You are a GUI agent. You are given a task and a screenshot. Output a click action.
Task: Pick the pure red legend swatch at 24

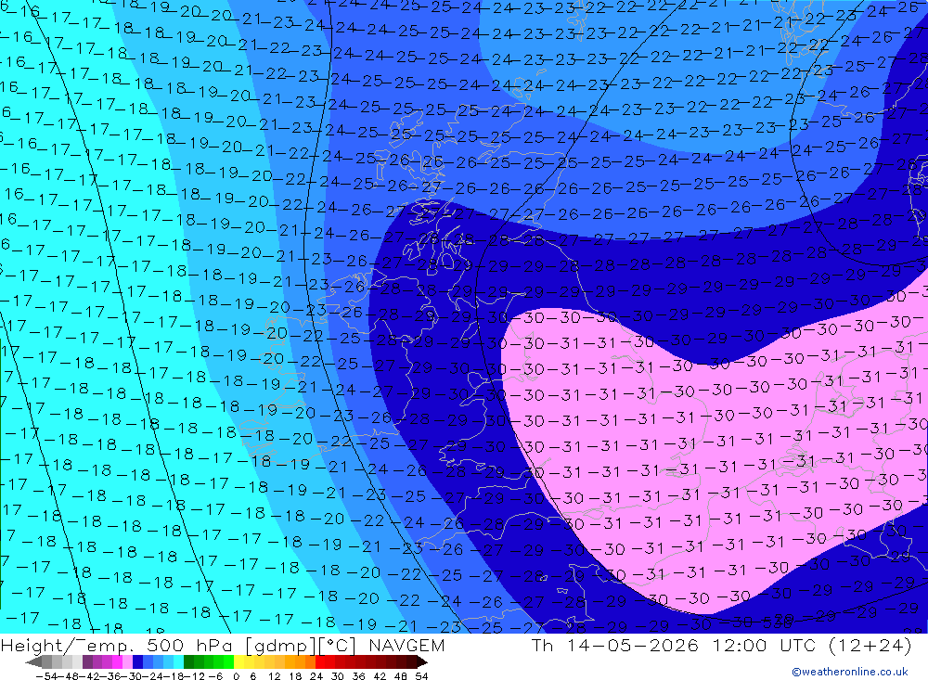tap(320, 662)
